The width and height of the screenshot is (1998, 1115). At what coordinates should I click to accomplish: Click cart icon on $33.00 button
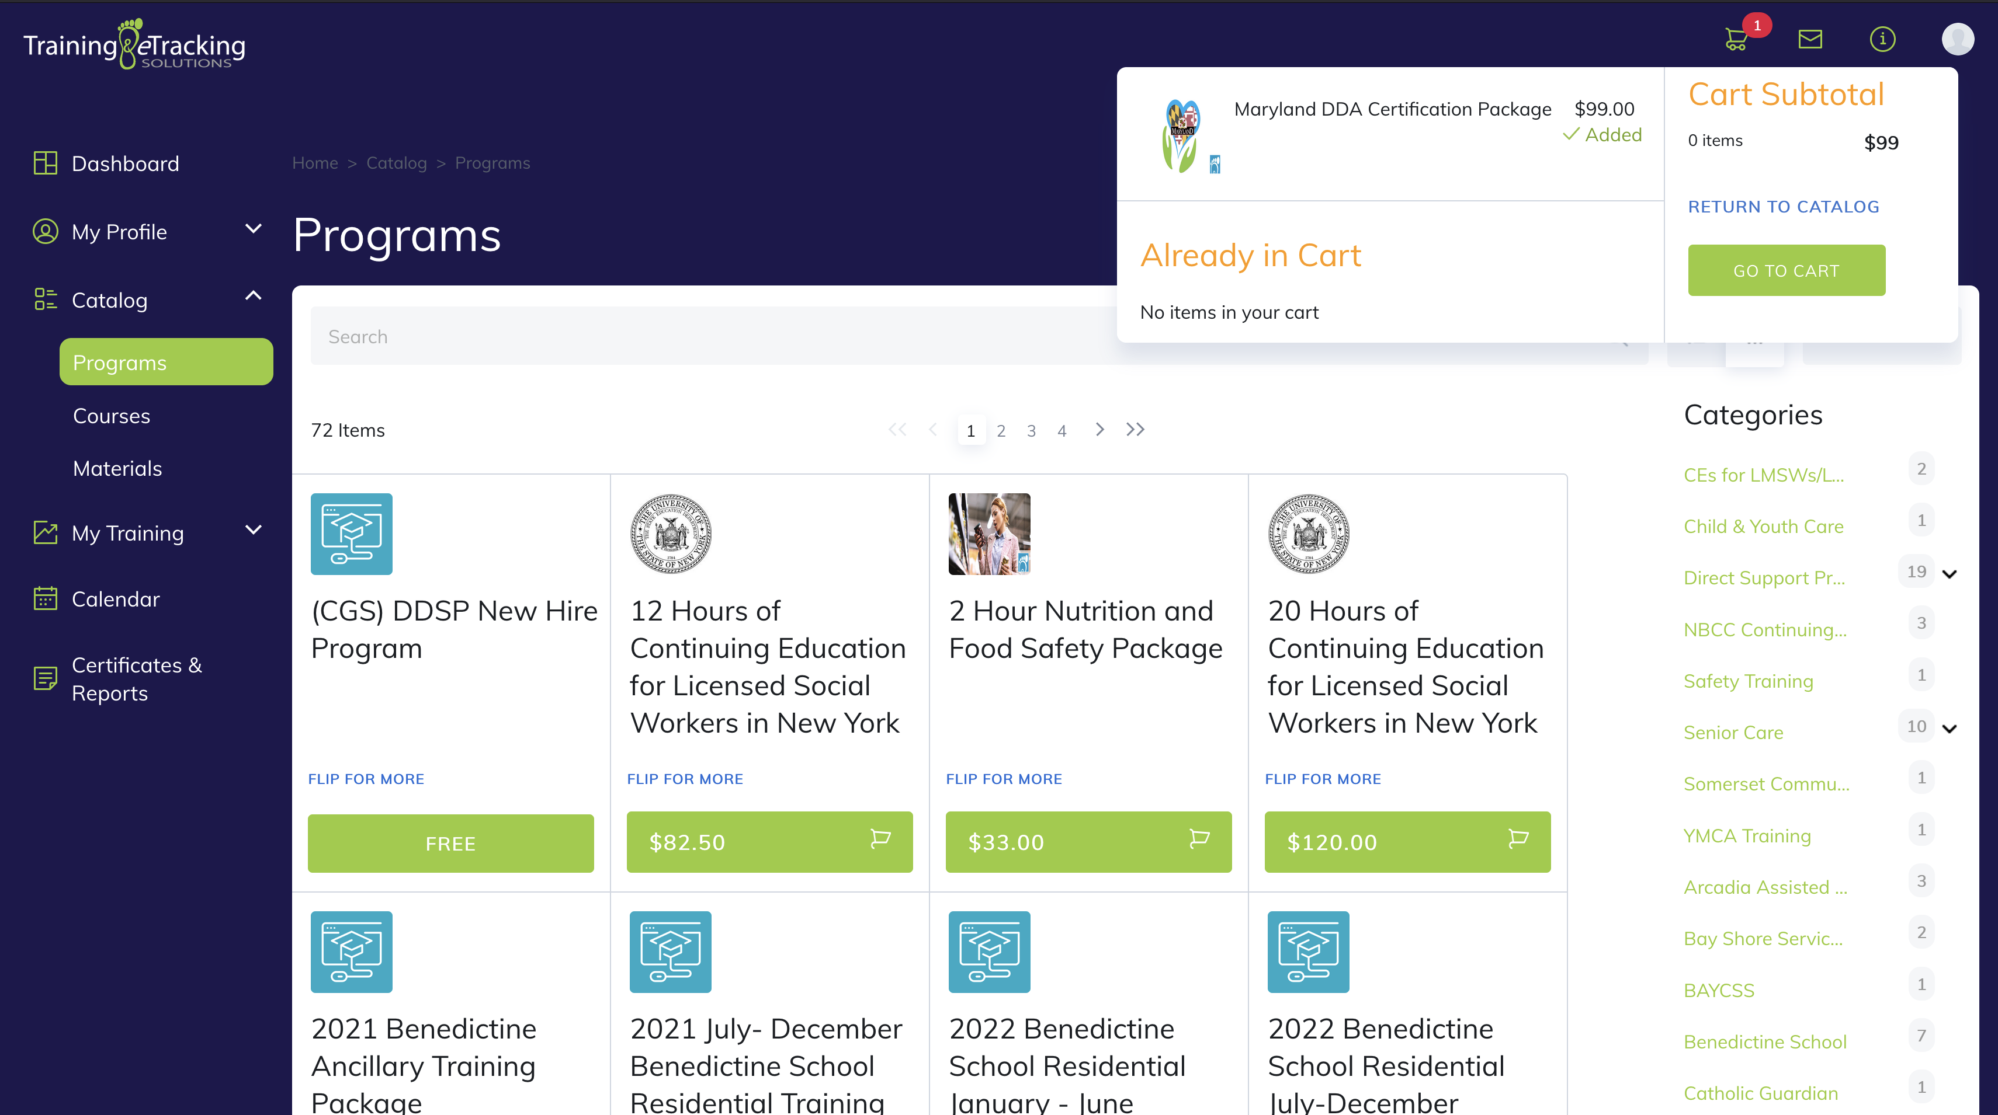(1199, 839)
